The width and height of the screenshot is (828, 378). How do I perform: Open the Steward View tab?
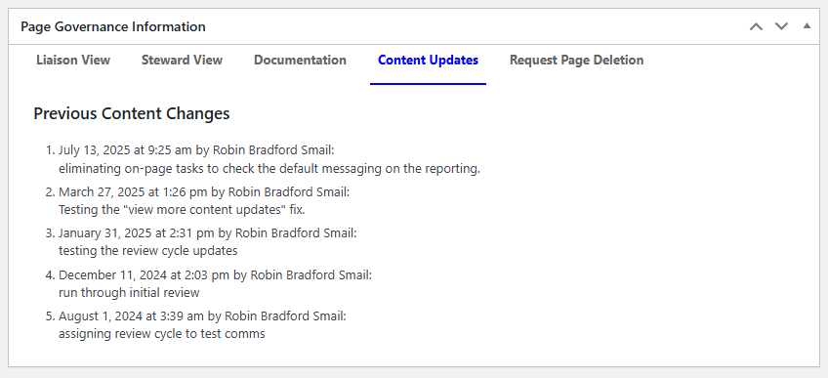pos(183,61)
